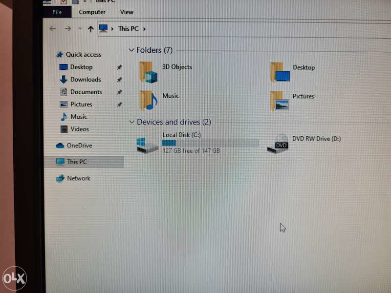Unpin Desktop using its pin icon

tap(119, 67)
